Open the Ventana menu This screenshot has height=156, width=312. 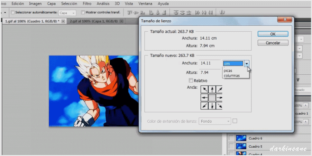pos(145,4)
